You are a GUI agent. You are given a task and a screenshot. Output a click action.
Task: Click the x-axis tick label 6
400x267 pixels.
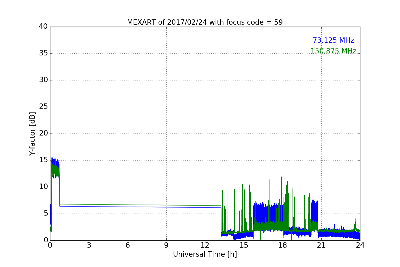pyautogui.click(x=127, y=245)
